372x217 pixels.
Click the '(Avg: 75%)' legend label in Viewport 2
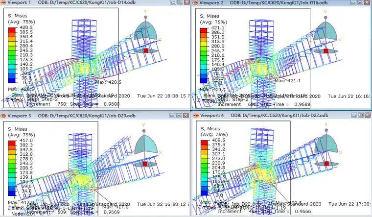(x=213, y=22)
